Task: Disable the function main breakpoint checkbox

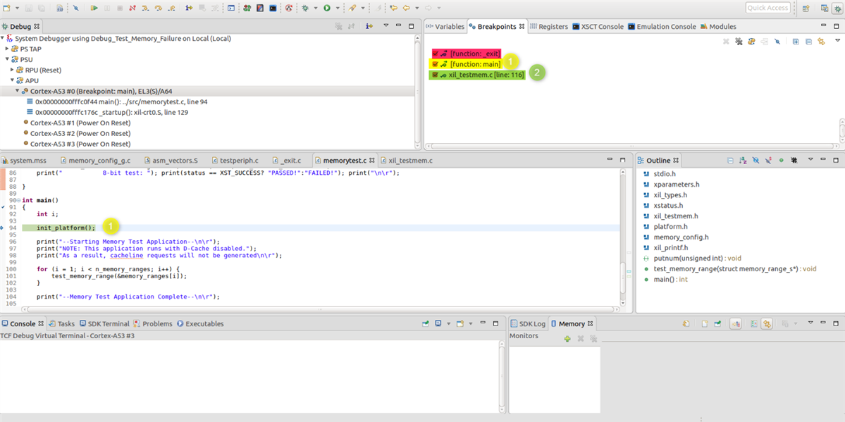Action: [x=436, y=64]
